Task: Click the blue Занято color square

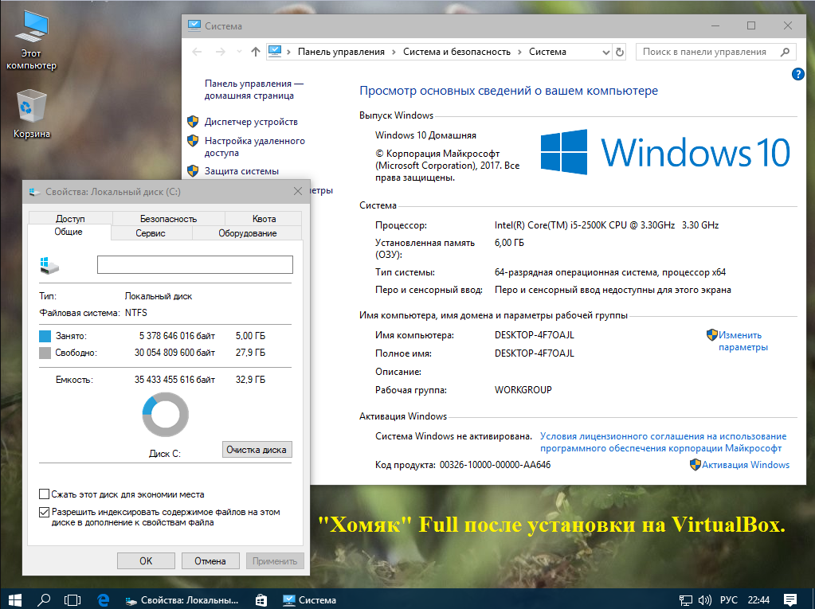Action: pos(45,336)
